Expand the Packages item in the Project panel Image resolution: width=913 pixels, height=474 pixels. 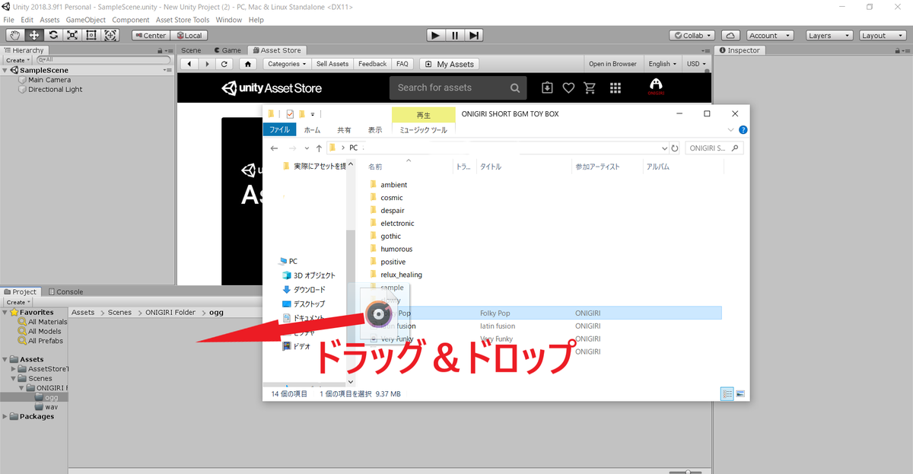click(x=5, y=416)
